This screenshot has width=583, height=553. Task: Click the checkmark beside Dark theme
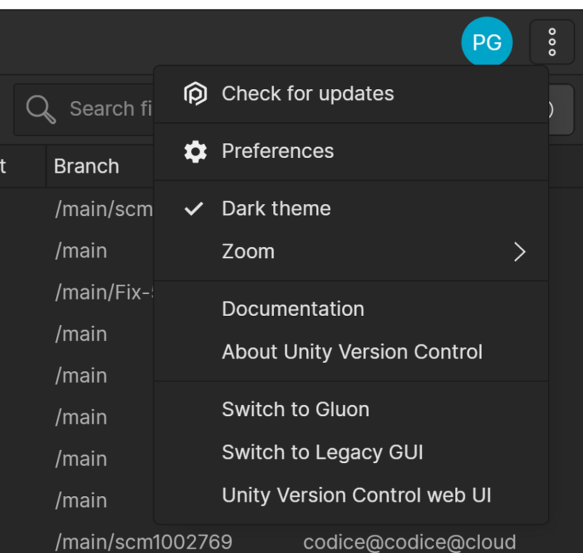pyautogui.click(x=193, y=208)
